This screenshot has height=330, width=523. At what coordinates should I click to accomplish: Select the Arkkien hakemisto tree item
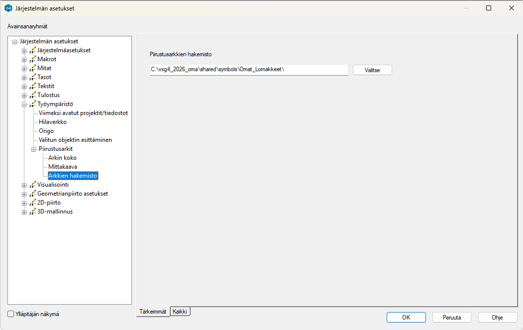73,176
